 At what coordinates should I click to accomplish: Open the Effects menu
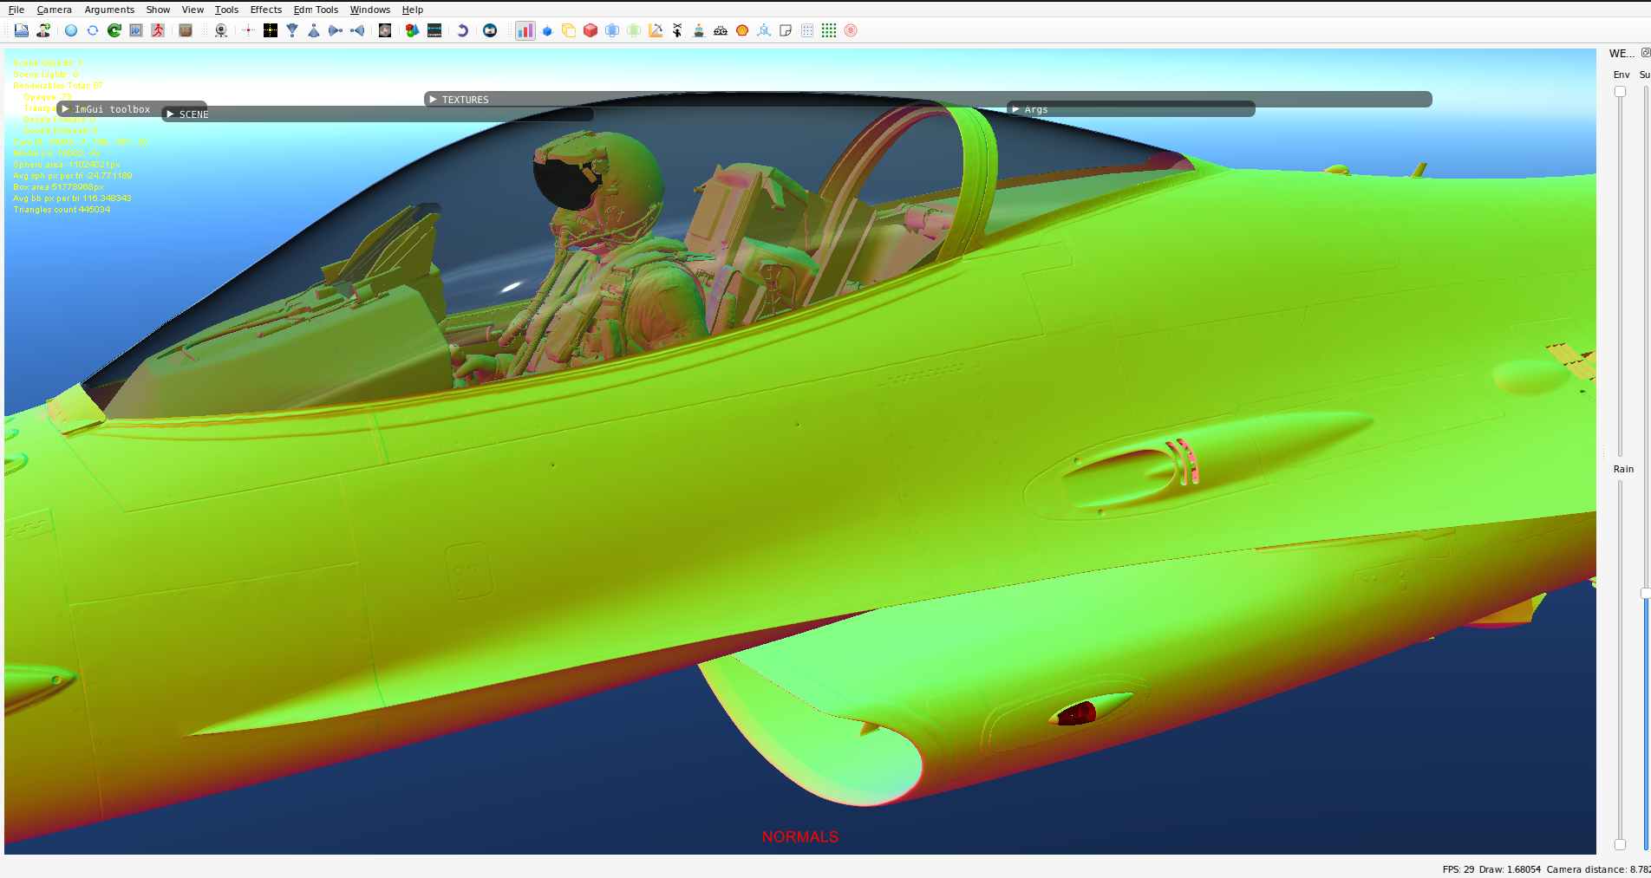(266, 10)
